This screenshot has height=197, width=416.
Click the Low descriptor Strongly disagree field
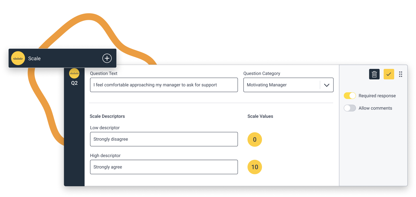(x=164, y=139)
